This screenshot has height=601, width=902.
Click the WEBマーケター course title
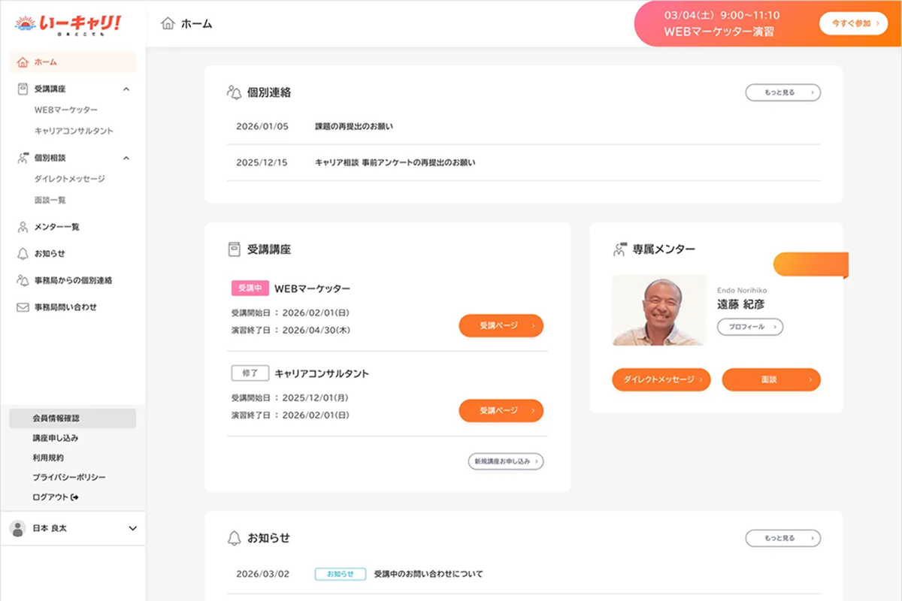tap(312, 288)
